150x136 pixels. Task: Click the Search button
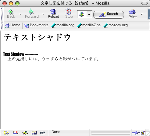pyautogui.click(x=109, y=15)
